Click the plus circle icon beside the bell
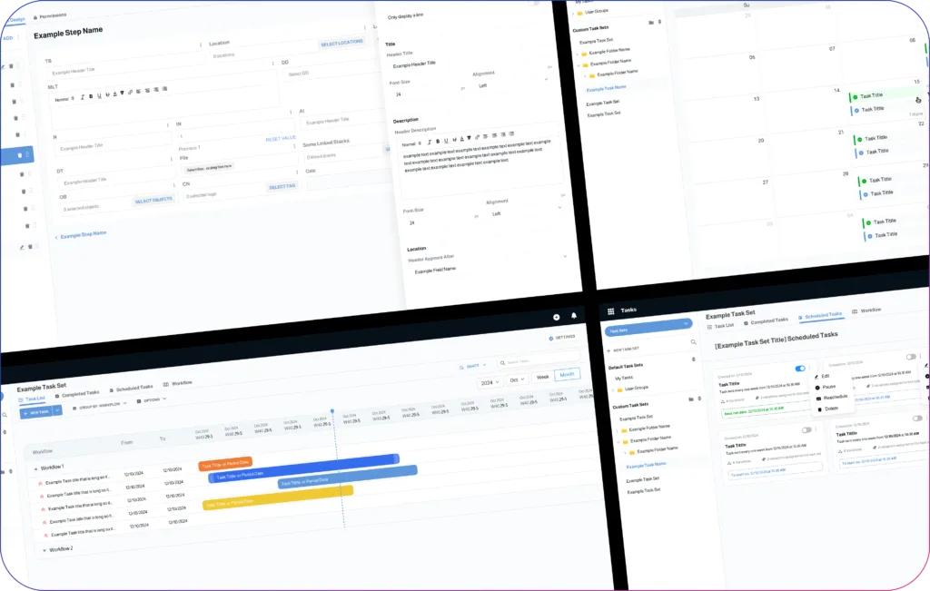 [557, 317]
